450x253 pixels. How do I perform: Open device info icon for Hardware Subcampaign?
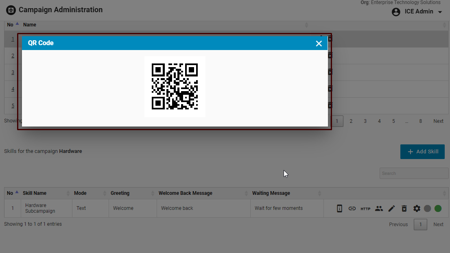pyautogui.click(x=339, y=209)
